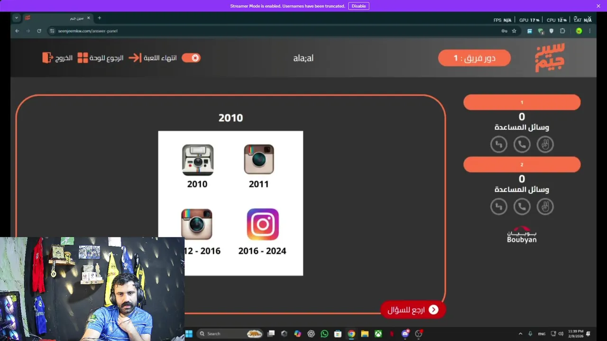Open the browser tab search dropdown
Screen dimensions: 607x341
pyautogui.click(x=17, y=18)
